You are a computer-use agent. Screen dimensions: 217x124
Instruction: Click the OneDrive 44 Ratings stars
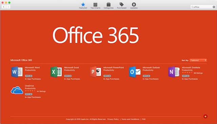coord(30,91)
